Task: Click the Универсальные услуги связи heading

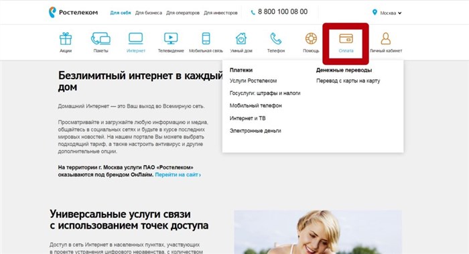Action: (129, 220)
